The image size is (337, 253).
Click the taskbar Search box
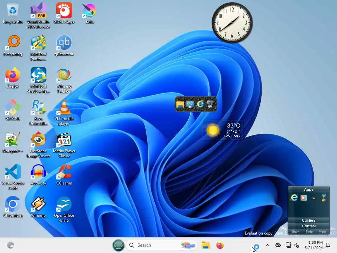click(x=161, y=245)
